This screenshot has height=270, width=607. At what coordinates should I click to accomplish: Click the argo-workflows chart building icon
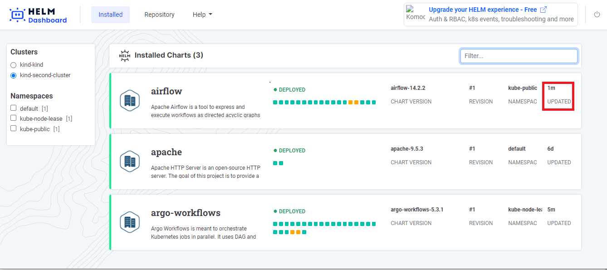(130, 222)
